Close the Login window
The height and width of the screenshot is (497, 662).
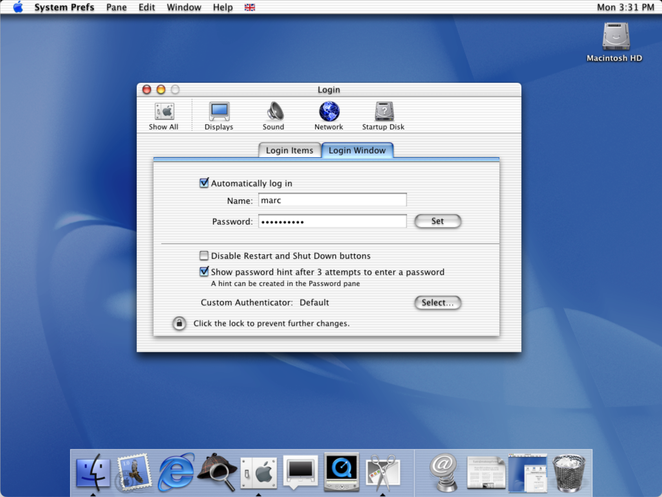(147, 89)
